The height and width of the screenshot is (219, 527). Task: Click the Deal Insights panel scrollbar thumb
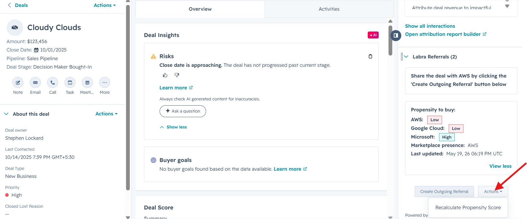click(x=390, y=41)
